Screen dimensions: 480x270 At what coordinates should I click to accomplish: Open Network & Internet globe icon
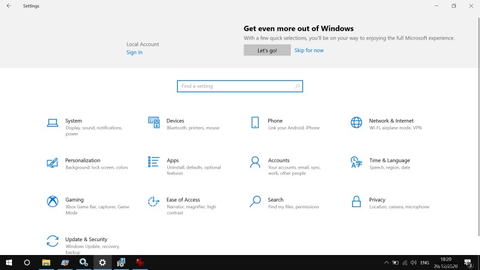point(356,122)
